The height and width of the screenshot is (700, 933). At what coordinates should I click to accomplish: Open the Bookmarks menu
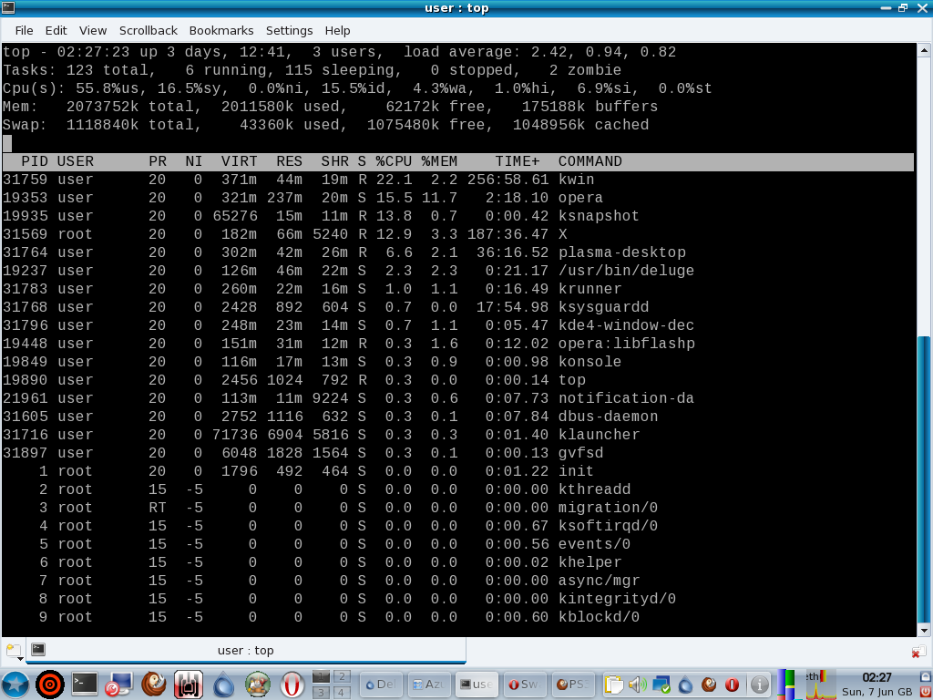[x=221, y=30]
